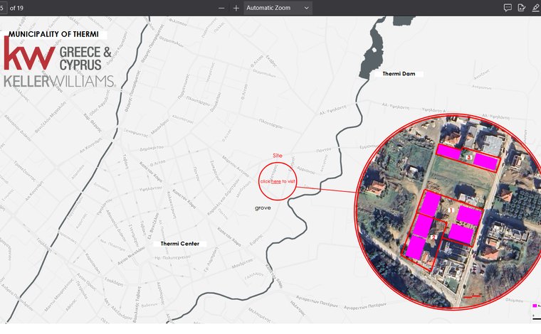Click the zoom out minus button
Image resolution: width=541 pixels, height=334 pixels.
(221, 8)
